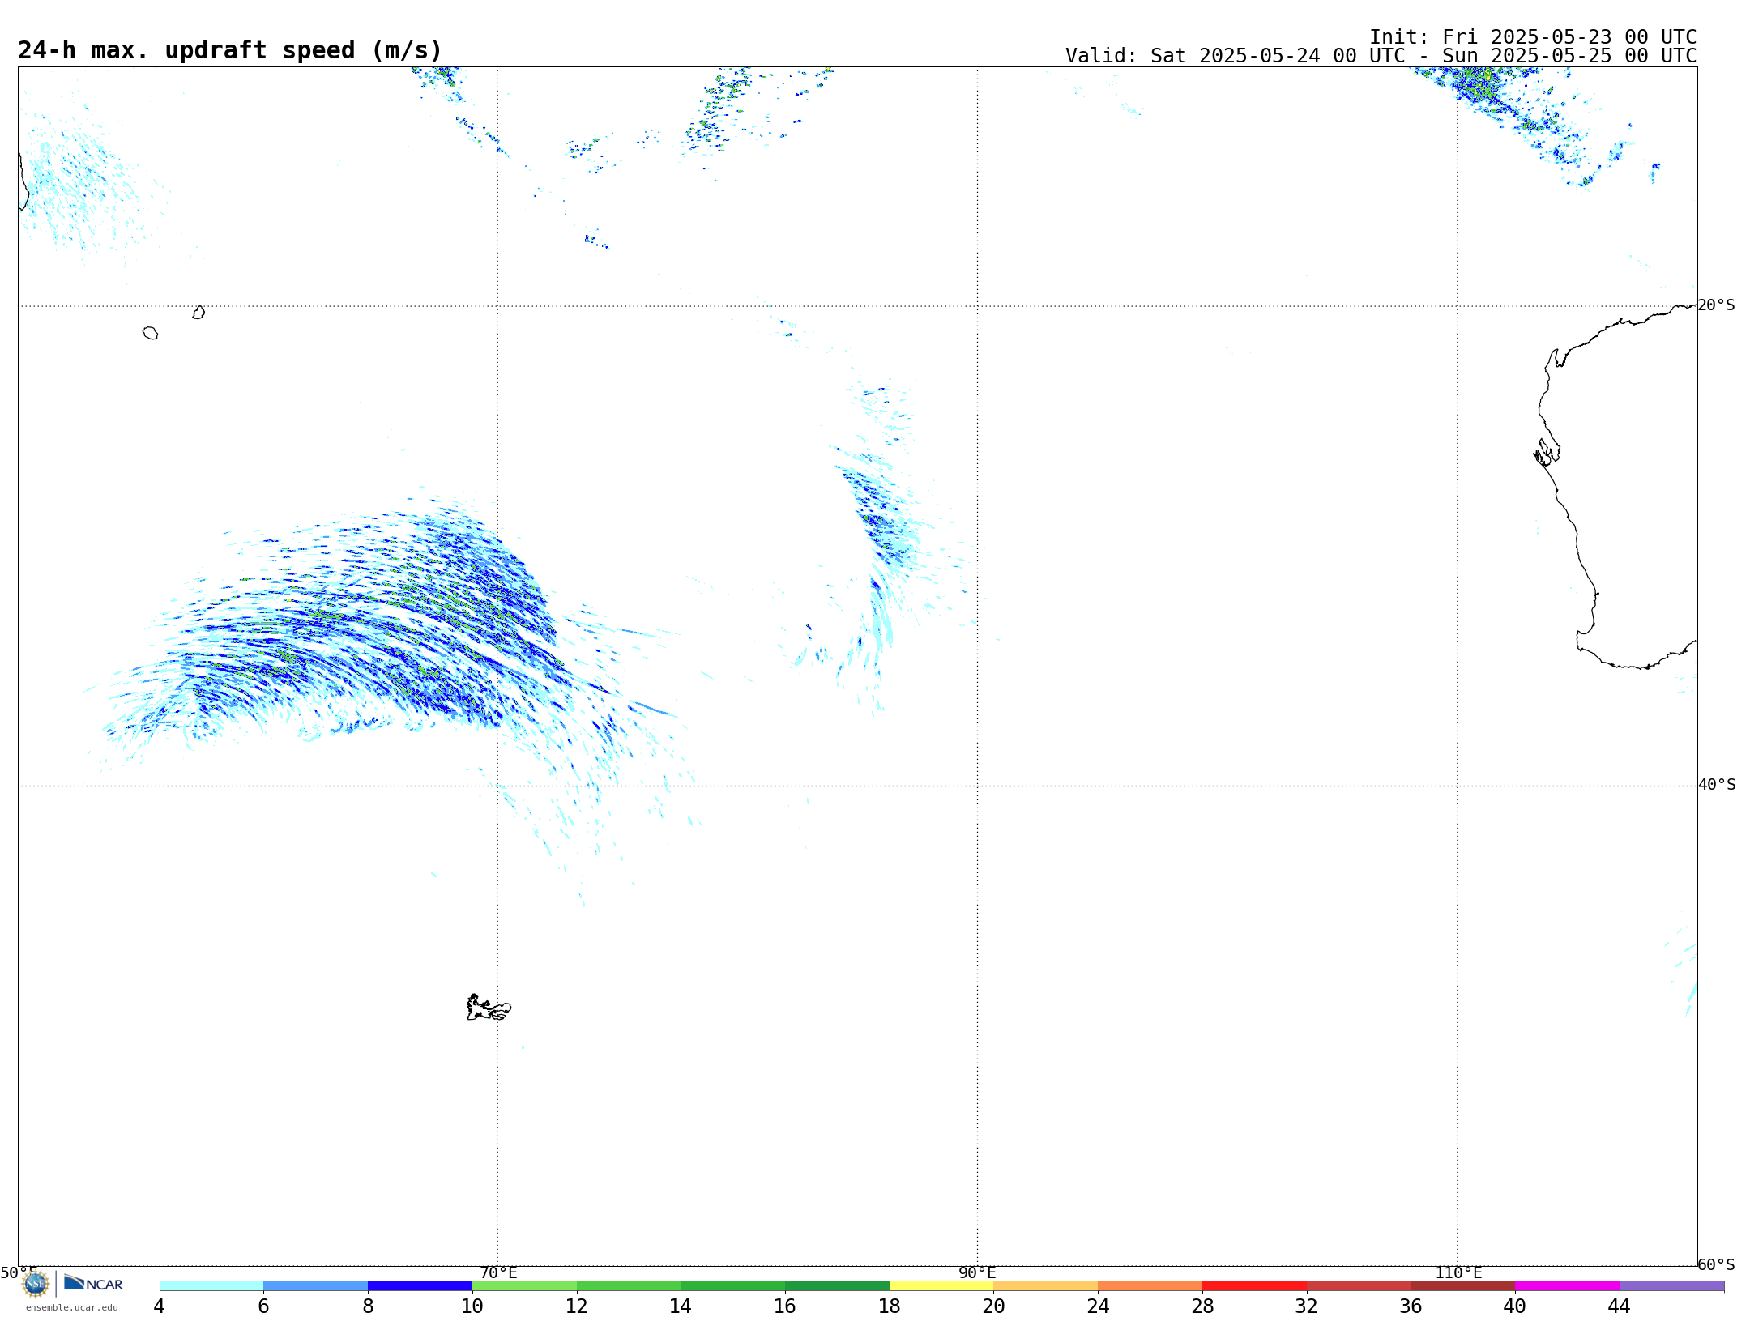Click the NSF logo icon
This screenshot has height=1317, width=1750.
point(36,1284)
